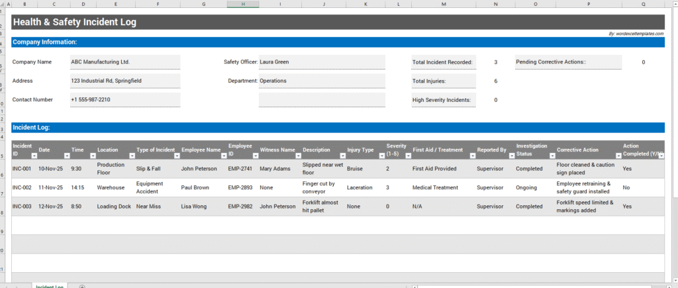678x288 pixels.
Task: Select column M header
Action: 443,4
